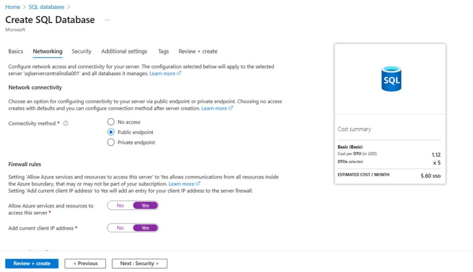Go to SQL databases in the breadcrumb
This screenshot has width=473, height=272.
tap(47, 7)
